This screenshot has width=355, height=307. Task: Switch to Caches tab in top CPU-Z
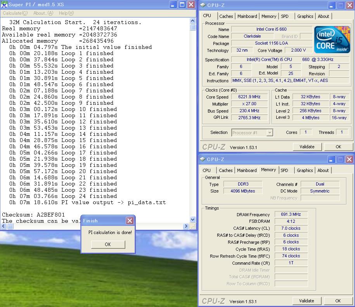pyautogui.click(x=226, y=16)
